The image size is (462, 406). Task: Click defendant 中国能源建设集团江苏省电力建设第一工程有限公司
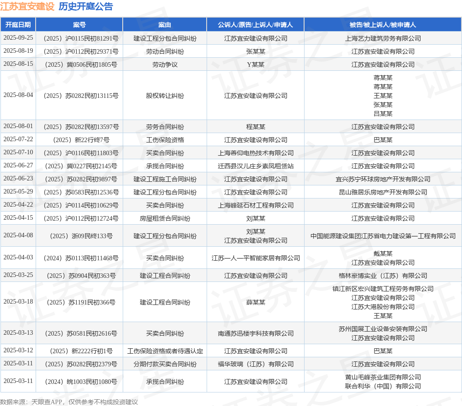point(383,236)
